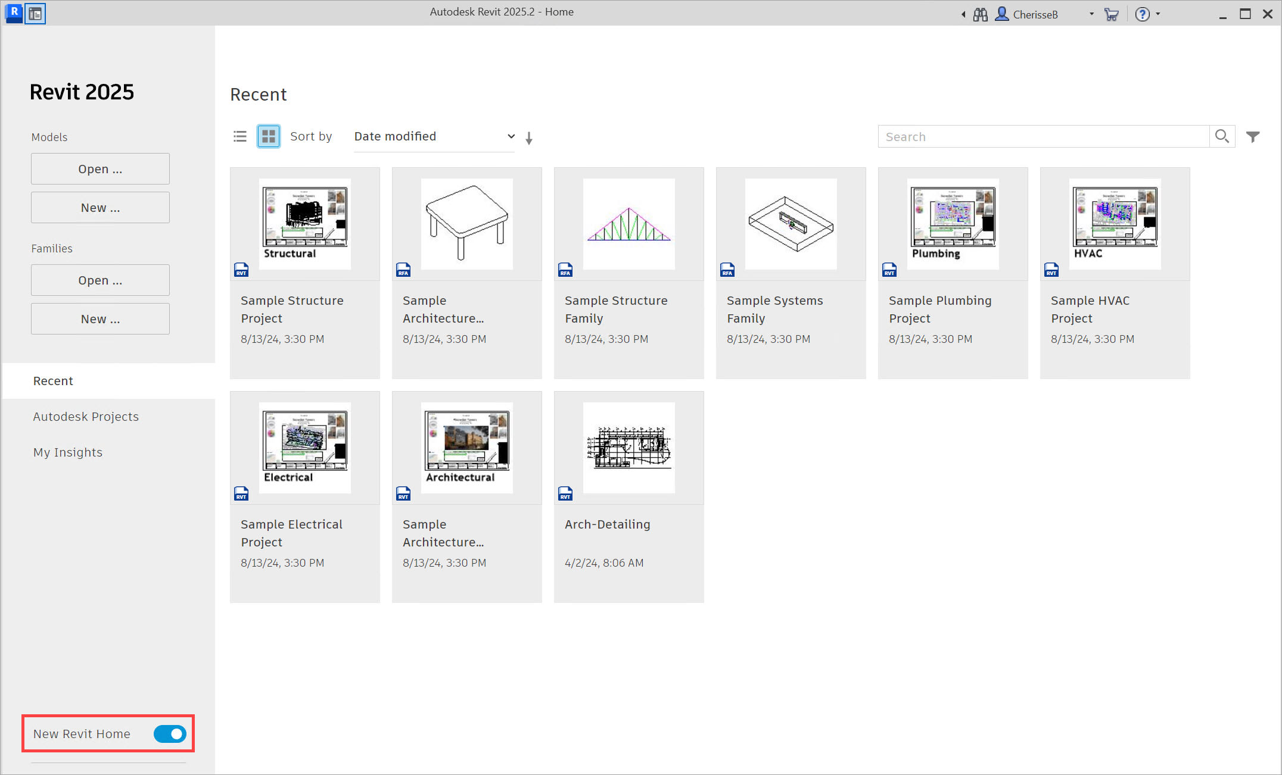Click the file tab icon beside Revit logo
The image size is (1282, 775).
click(35, 12)
